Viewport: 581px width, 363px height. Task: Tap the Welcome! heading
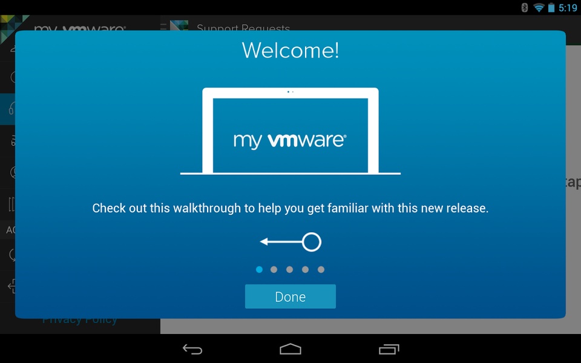tap(290, 50)
